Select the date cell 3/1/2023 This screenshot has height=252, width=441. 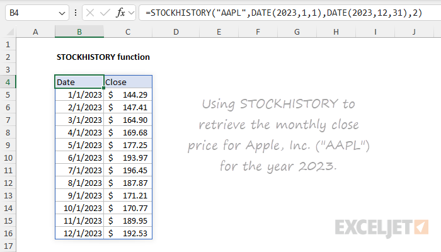79,120
